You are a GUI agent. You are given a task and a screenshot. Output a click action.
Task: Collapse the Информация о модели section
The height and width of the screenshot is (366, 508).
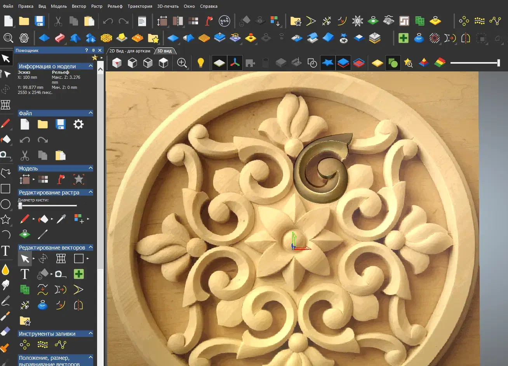90,66
